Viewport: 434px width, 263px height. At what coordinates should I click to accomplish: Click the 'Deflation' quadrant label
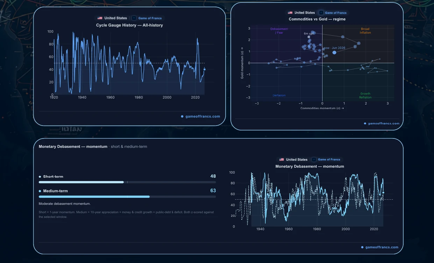[279, 95]
